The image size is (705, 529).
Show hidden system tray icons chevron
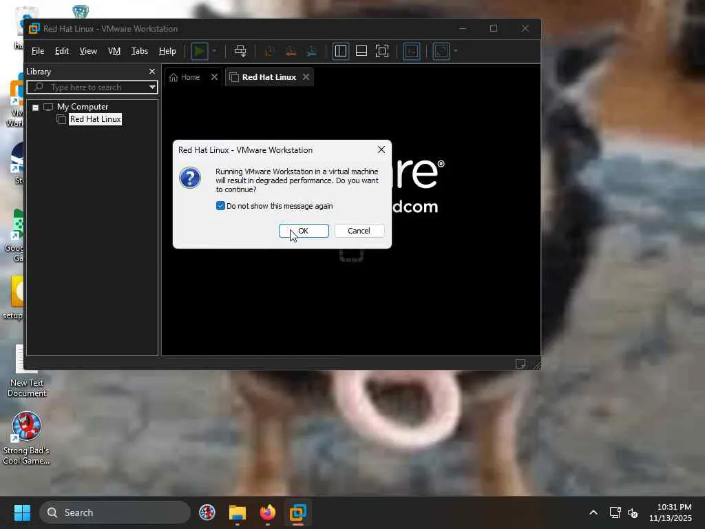[x=593, y=512]
